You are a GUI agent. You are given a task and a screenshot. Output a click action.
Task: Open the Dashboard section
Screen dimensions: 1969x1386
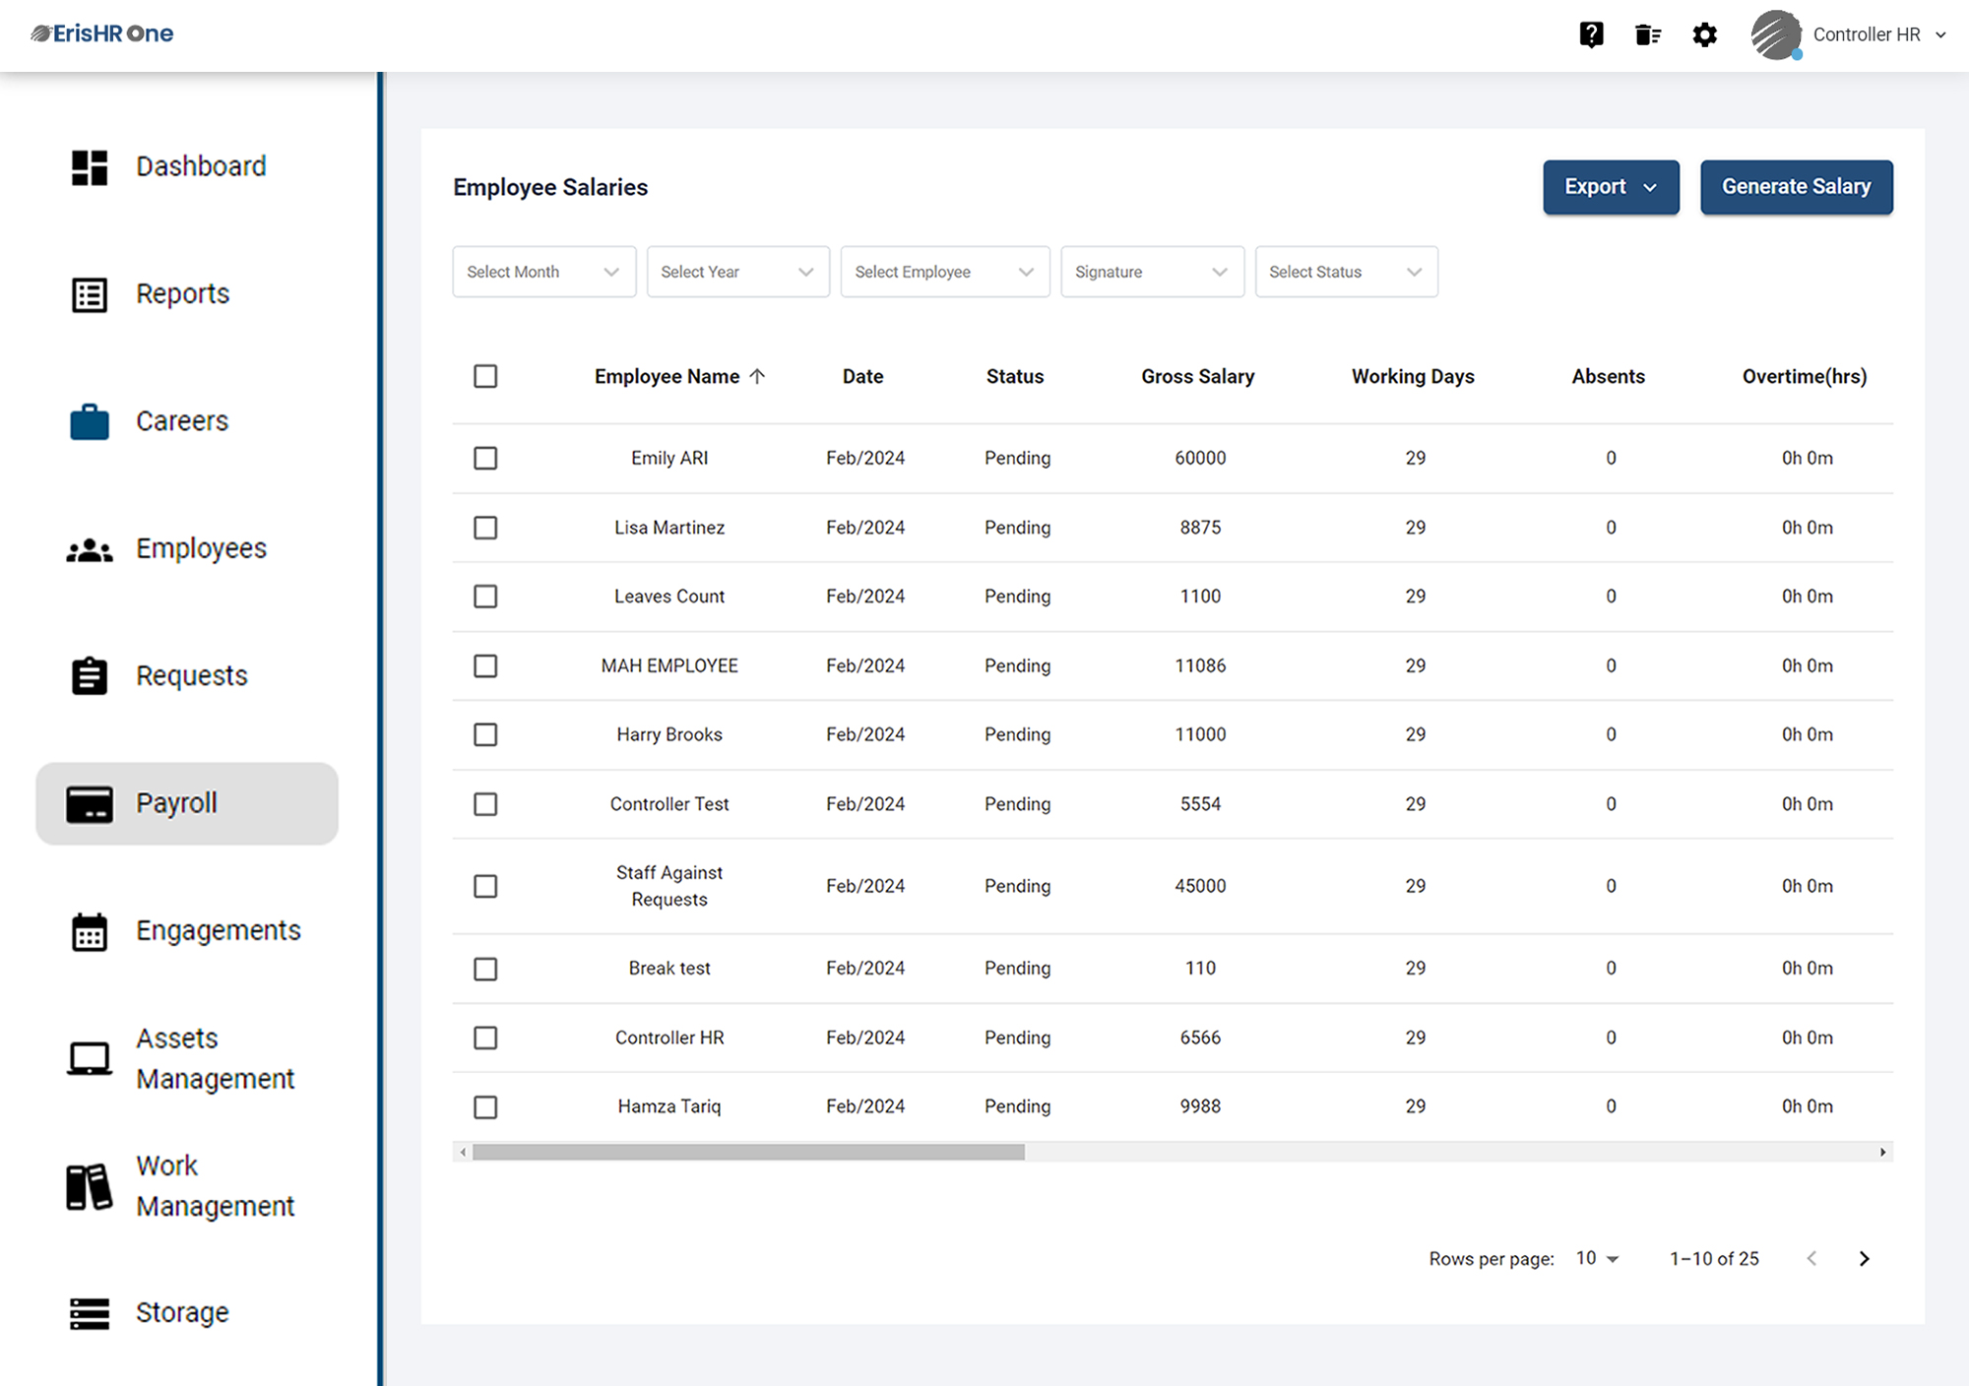pos(200,165)
